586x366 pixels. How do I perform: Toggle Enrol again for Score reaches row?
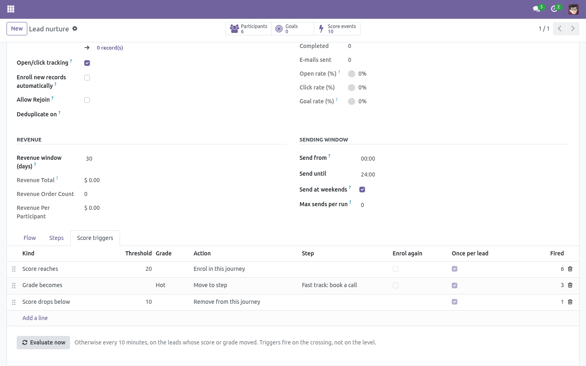click(396, 269)
